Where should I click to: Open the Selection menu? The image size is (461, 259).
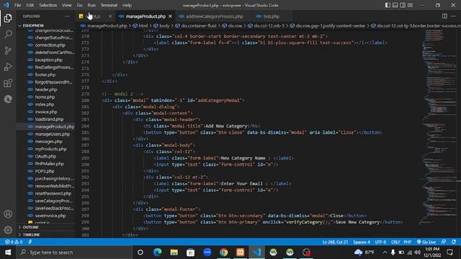click(48, 5)
